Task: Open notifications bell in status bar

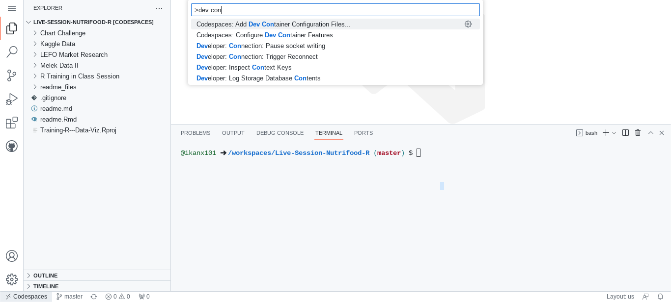Action: (x=661, y=297)
